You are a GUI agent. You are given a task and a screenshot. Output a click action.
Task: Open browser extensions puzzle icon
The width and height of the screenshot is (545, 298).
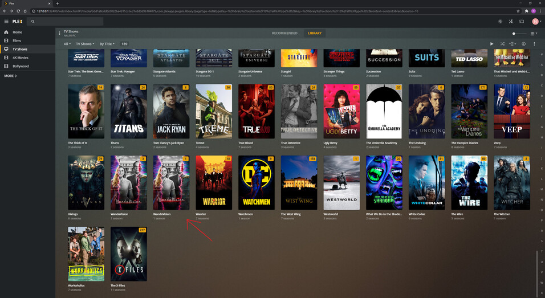pos(527,11)
